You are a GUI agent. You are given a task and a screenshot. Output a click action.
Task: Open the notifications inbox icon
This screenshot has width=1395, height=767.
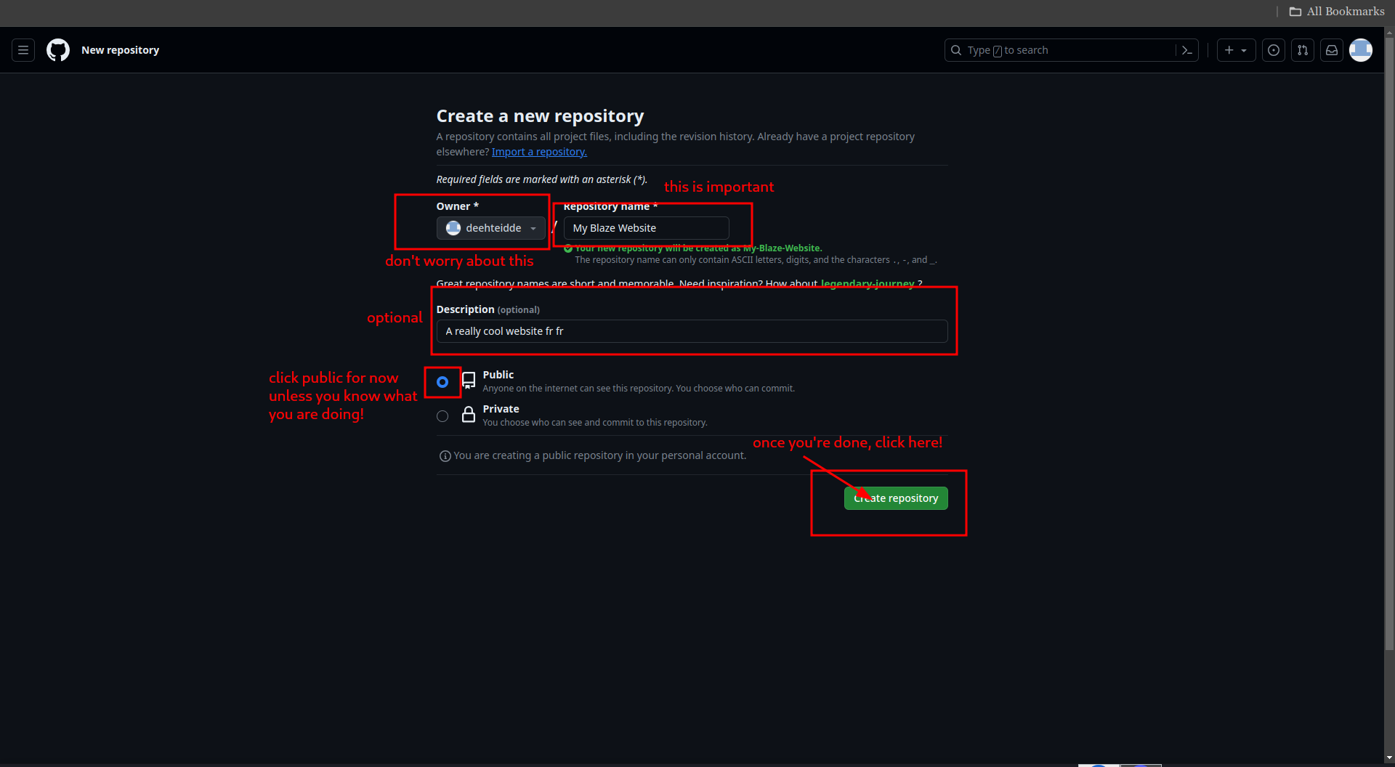[x=1331, y=50]
